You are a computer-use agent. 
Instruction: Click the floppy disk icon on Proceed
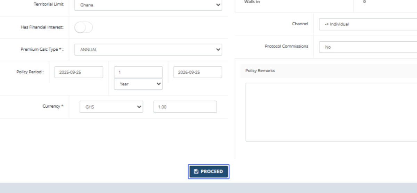coord(196,171)
